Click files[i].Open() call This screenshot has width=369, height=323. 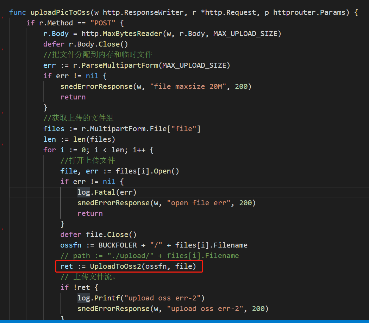click(x=147, y=171)
